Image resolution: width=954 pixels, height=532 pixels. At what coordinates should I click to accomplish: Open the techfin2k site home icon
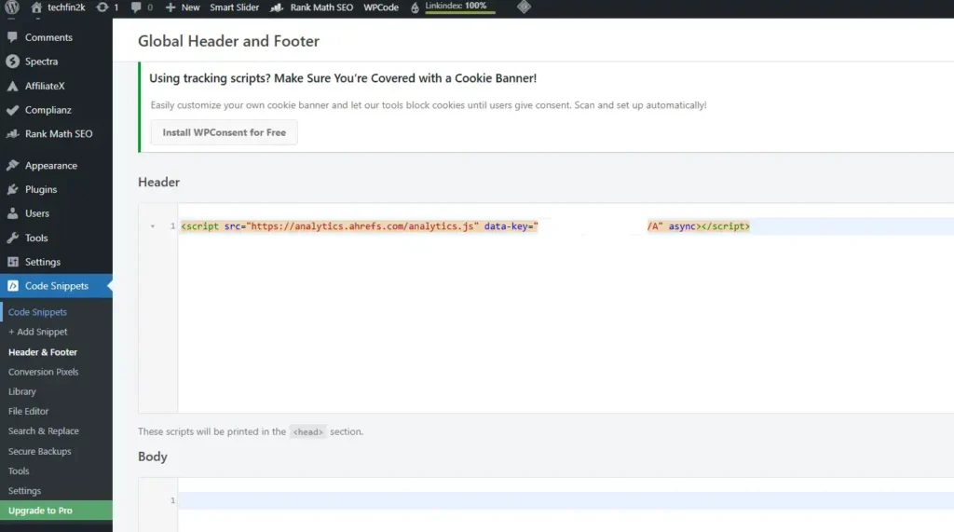(36, 7)
